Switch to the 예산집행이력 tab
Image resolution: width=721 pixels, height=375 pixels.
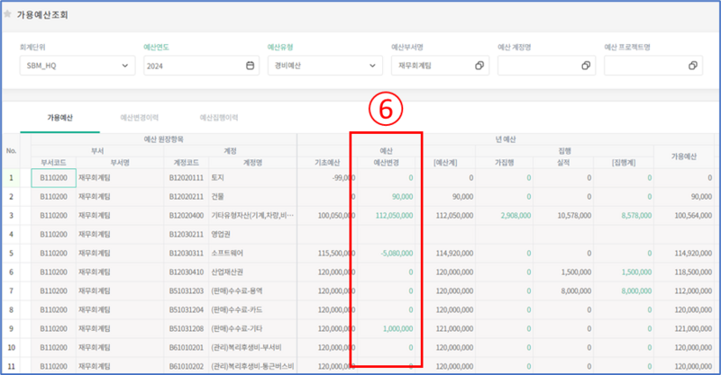pyautogui.click(x=219, y=118)
